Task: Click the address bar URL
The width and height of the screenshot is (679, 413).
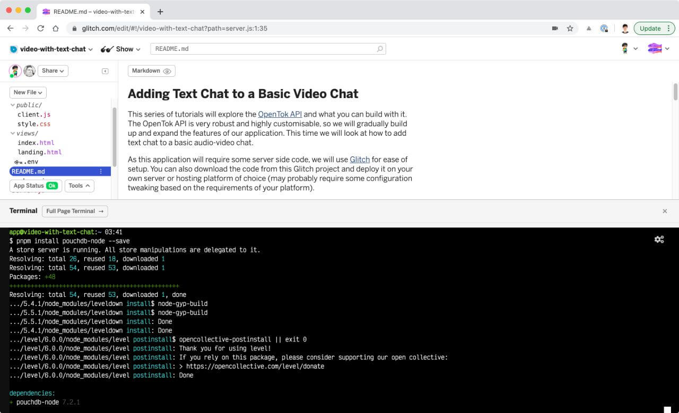Action: click(x=175, y=29)
